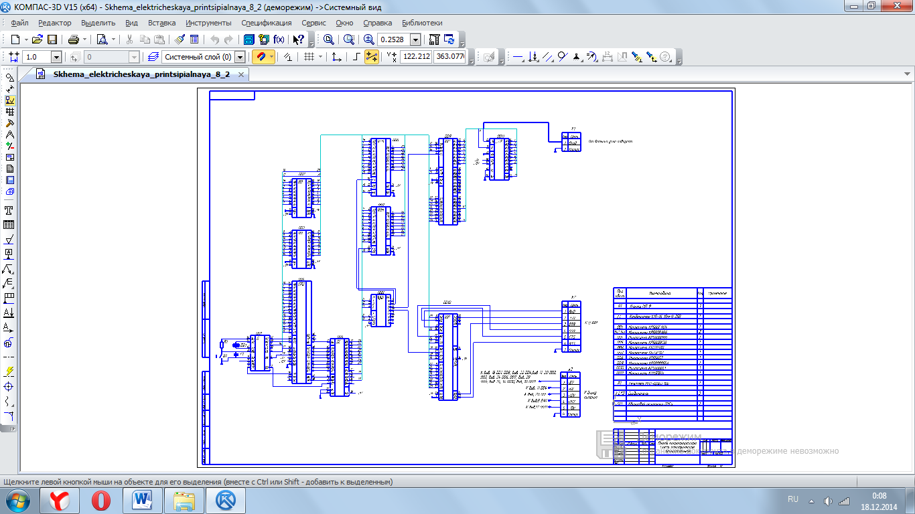Screen dimensions: 915x514
Task: Click the Variables f(x) icon
Action: click(279, 39)
